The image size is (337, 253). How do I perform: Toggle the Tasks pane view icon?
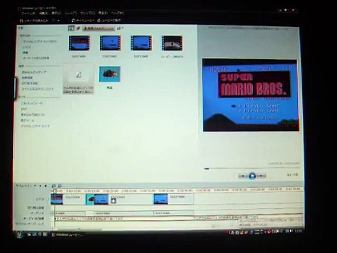[71, 28]
